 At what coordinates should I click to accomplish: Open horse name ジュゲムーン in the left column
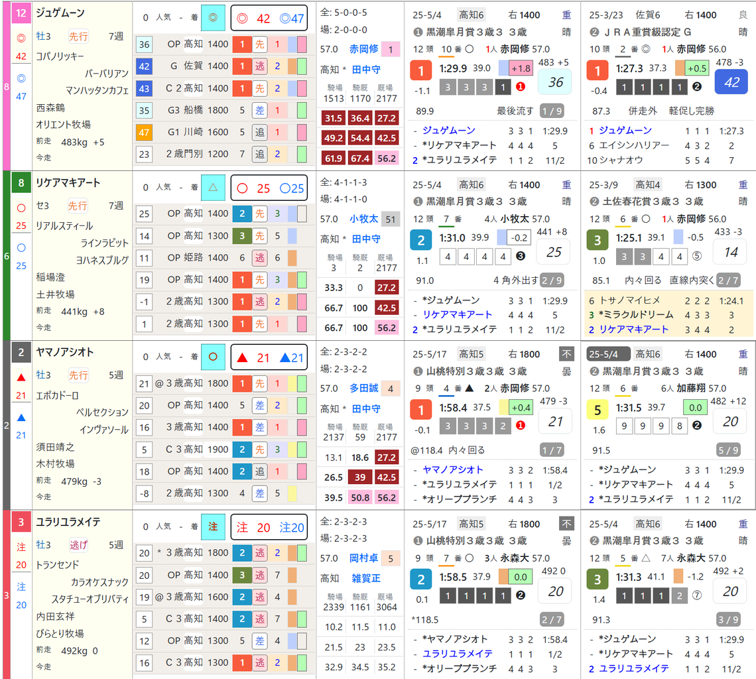[61, 13]
